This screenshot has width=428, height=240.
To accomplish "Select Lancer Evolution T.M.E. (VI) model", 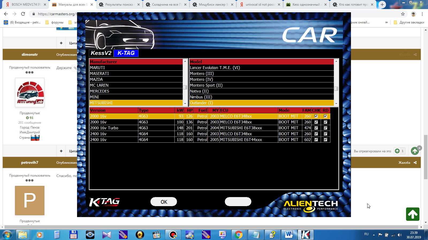I will click(x=262, y=68).
